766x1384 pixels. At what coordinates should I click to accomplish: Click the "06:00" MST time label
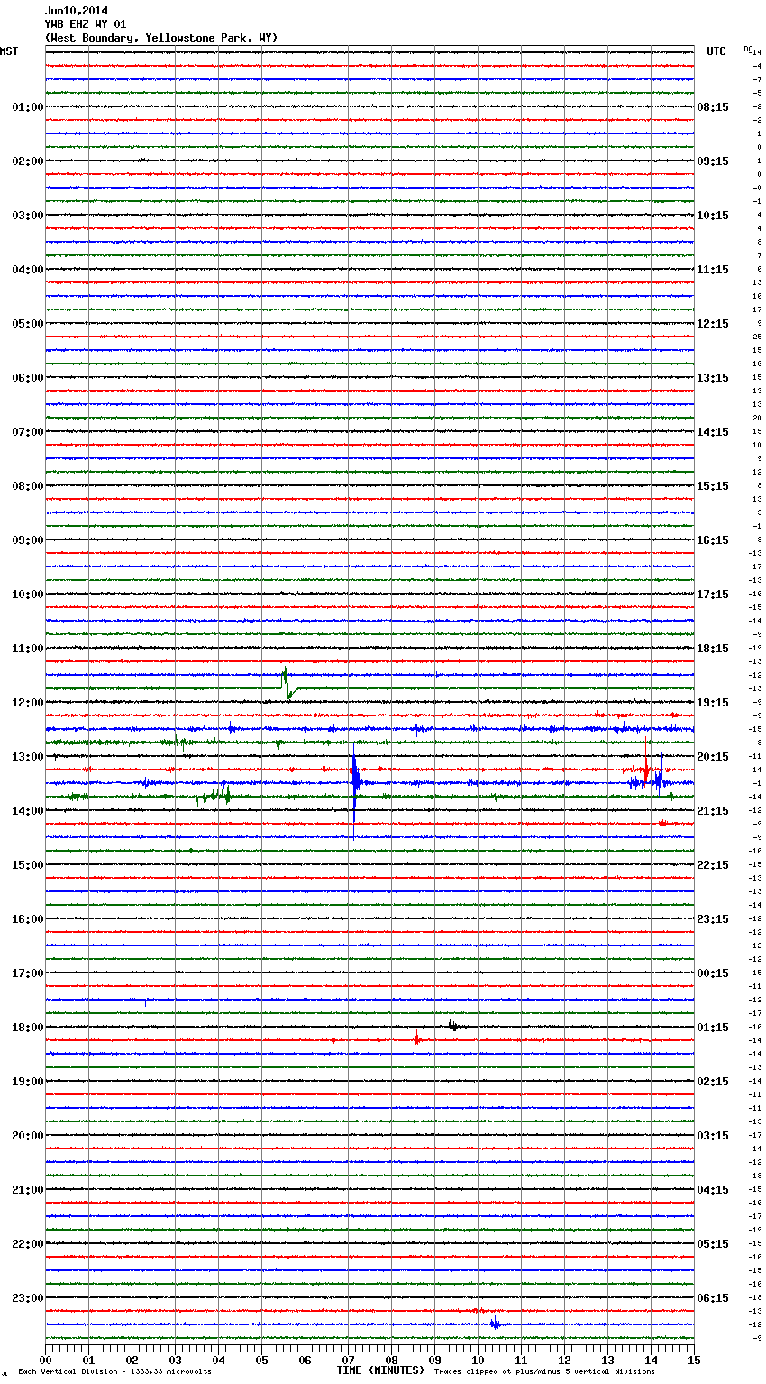pyautogui.click(x=27, y=378)
